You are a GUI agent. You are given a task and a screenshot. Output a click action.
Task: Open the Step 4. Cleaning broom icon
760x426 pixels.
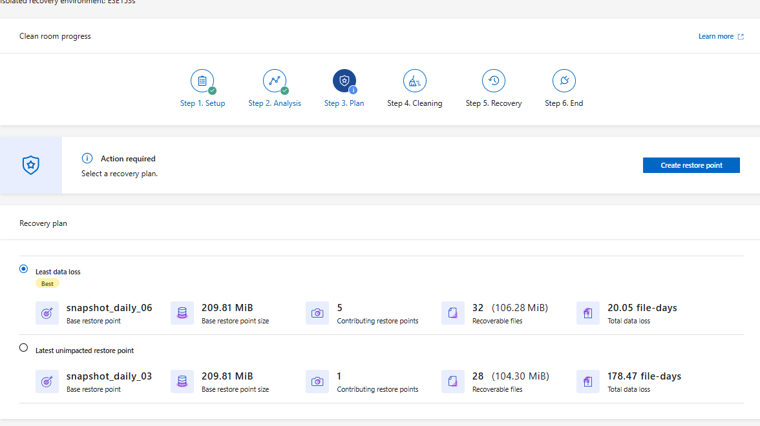[x=414, y=81]
